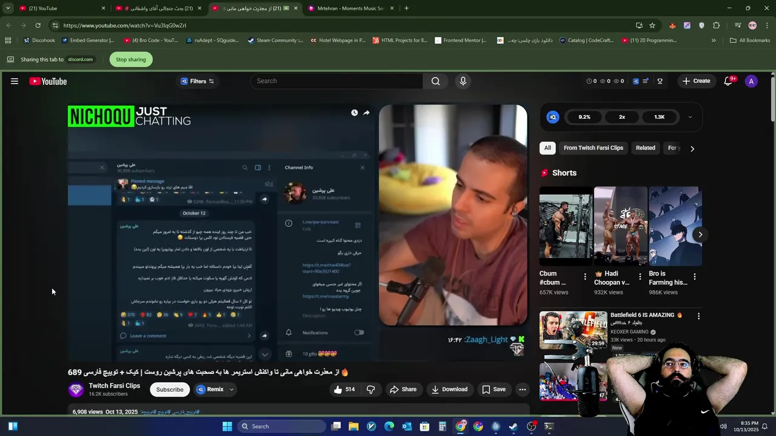Reload the page
776x436 pixels.
[x=38, y=25]
